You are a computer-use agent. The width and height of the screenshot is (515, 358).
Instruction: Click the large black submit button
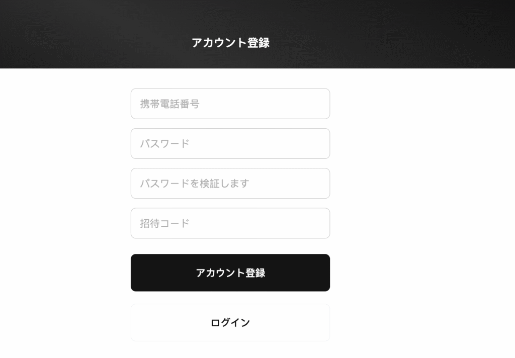230,272
